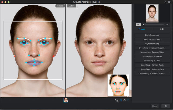
Task: Click the blue question mark below preview
Action: 128,100
